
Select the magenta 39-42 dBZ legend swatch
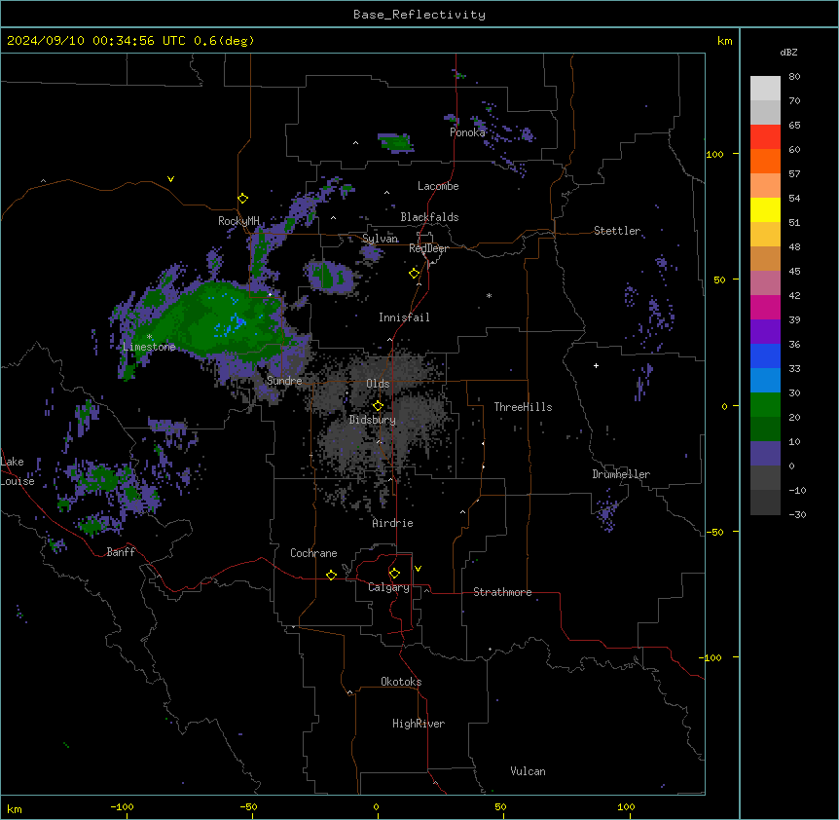coord(765,307)
